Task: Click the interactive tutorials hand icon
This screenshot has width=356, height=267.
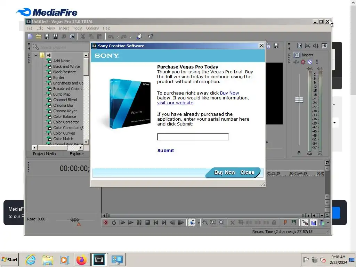Action: (x=139, y=37)
